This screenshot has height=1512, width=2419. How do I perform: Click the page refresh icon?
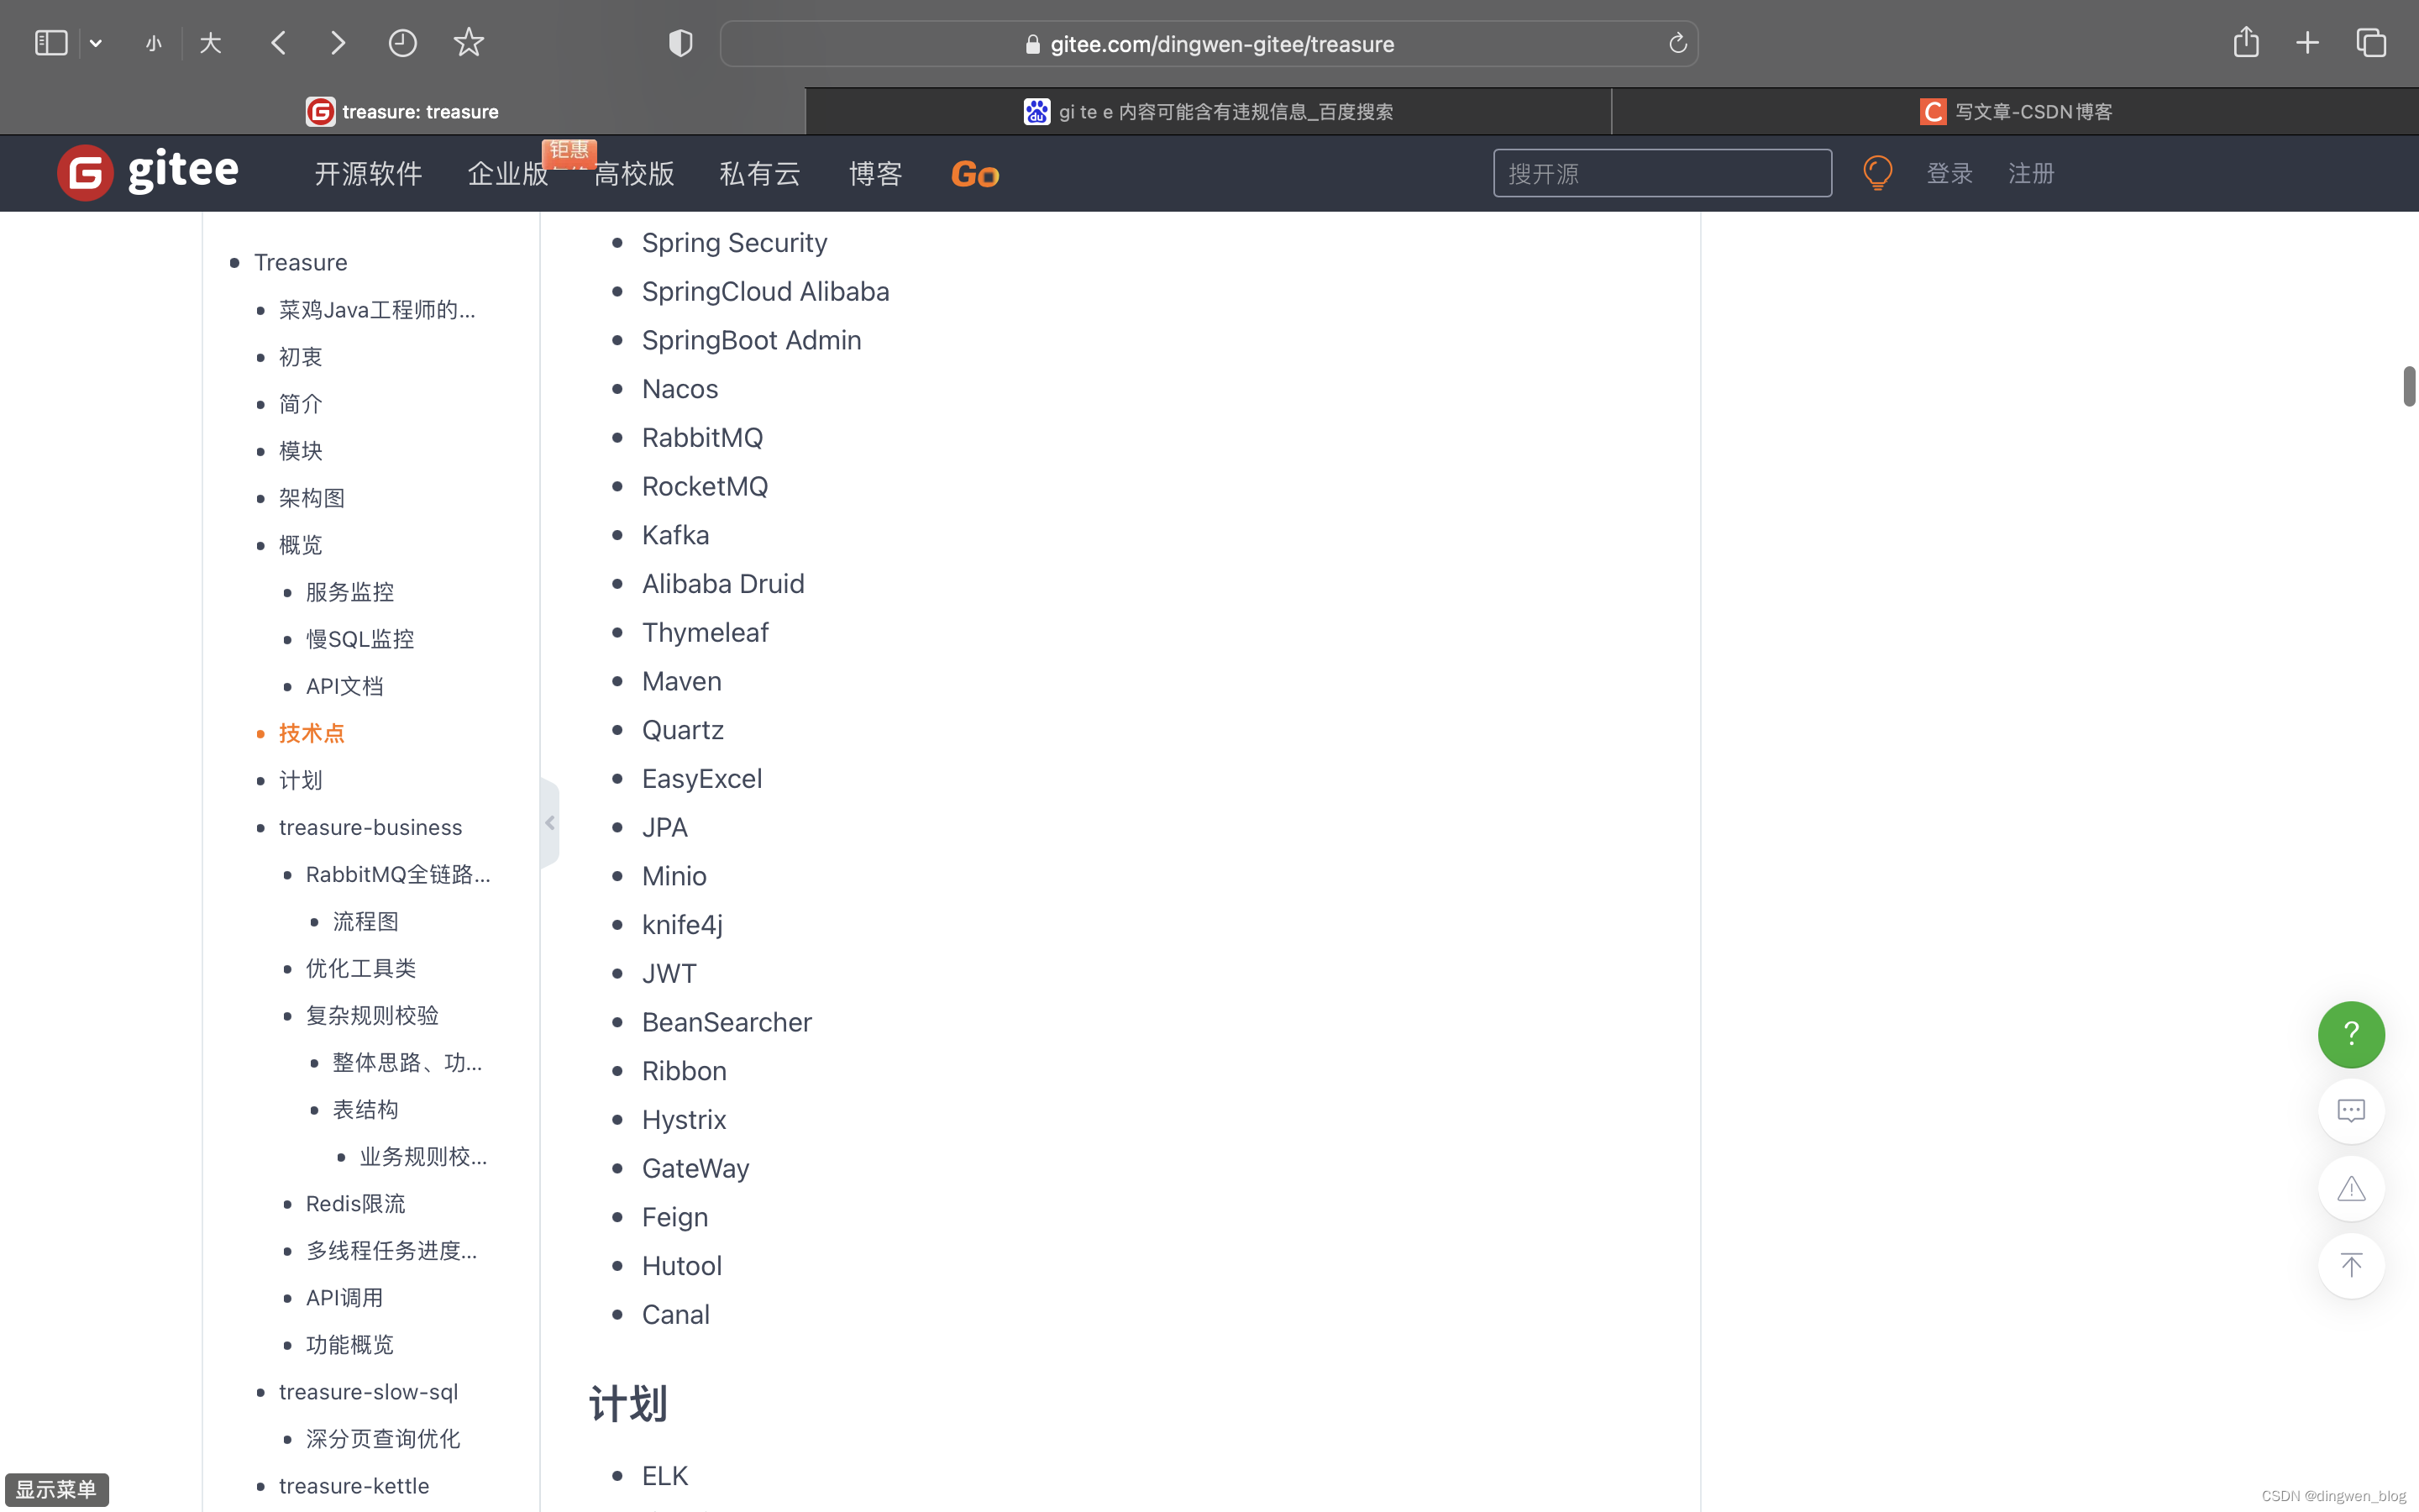[x=1676, y=44]
